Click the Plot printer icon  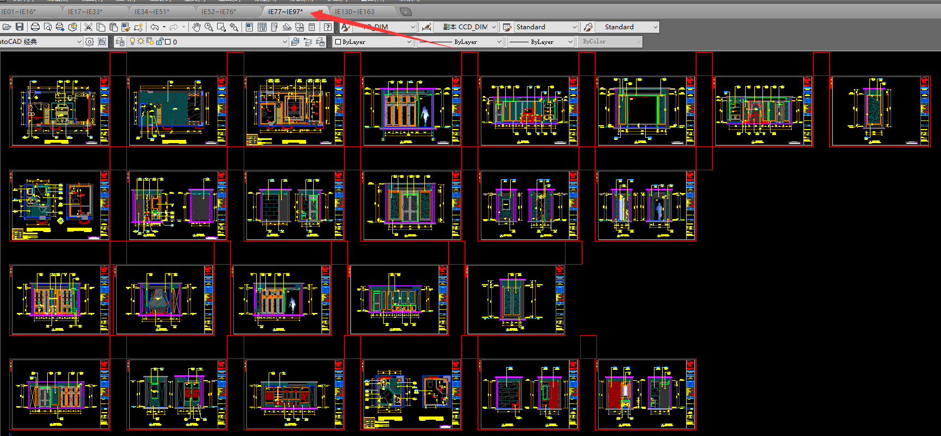tap(35, 27)
